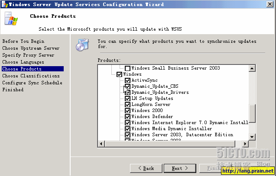Click the horizontal scrollbar thumb of products list
The image size is (276, 176).
coord(170,144)
